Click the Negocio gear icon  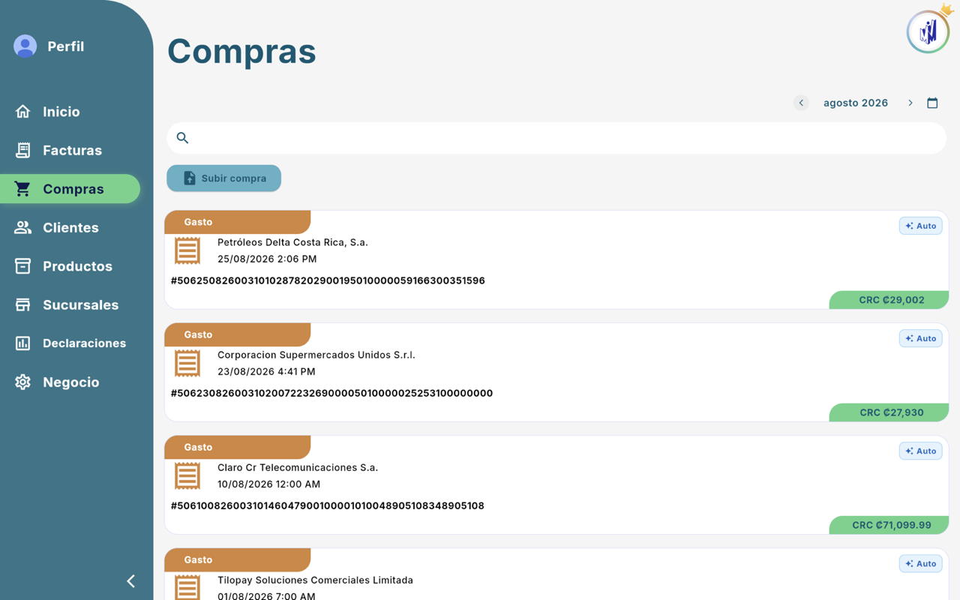tap(23, 382)
